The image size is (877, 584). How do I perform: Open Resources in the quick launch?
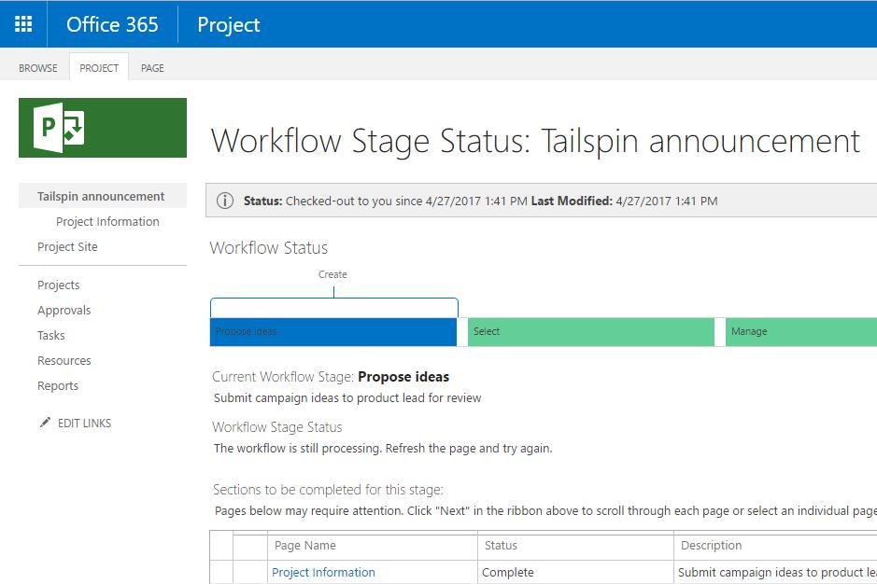tap(64, 360)
